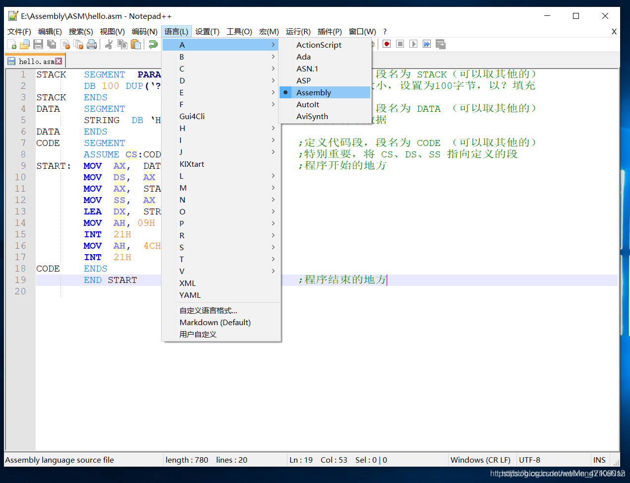Open the 视图(V) menu

[113, 31]
